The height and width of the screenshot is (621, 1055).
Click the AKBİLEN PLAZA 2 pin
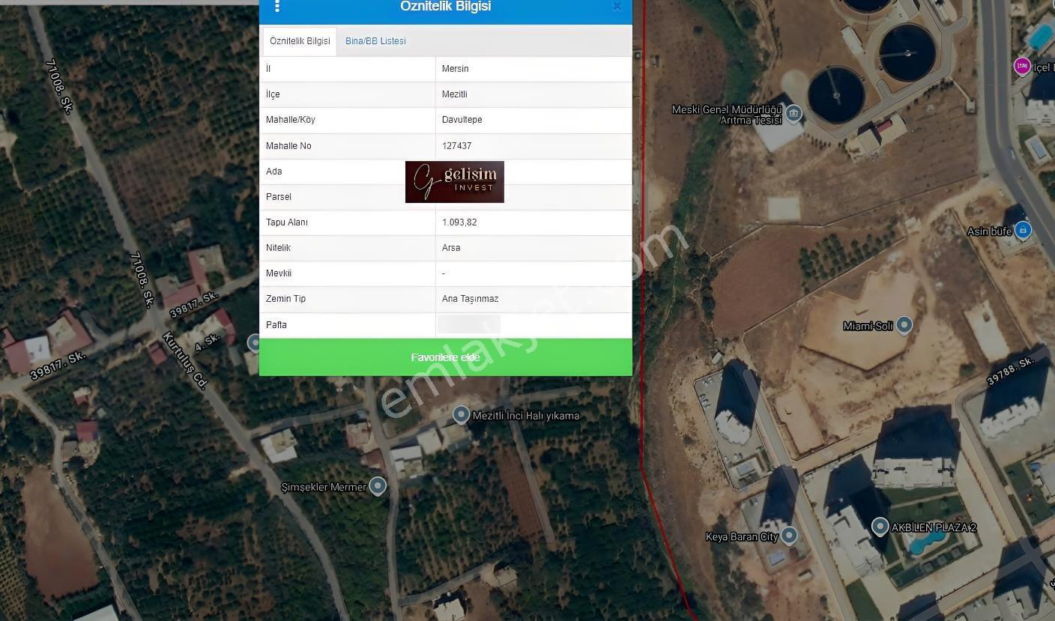880,527
